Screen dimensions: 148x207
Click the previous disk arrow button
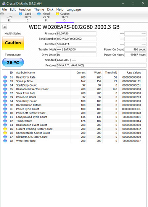pos(5,27)
